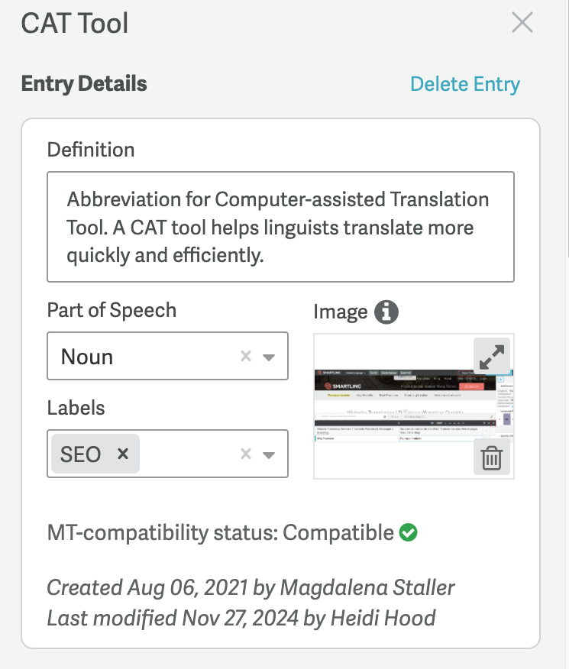This screenshot has height=669, width=569.
Task: Clear the Noun part of speech selection
Action: (246, 357)
